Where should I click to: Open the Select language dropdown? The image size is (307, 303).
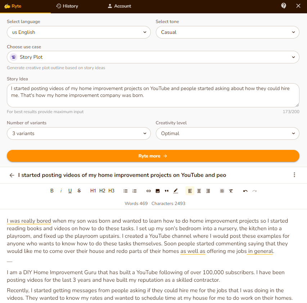pyautogui.click(x=78, y=32)
